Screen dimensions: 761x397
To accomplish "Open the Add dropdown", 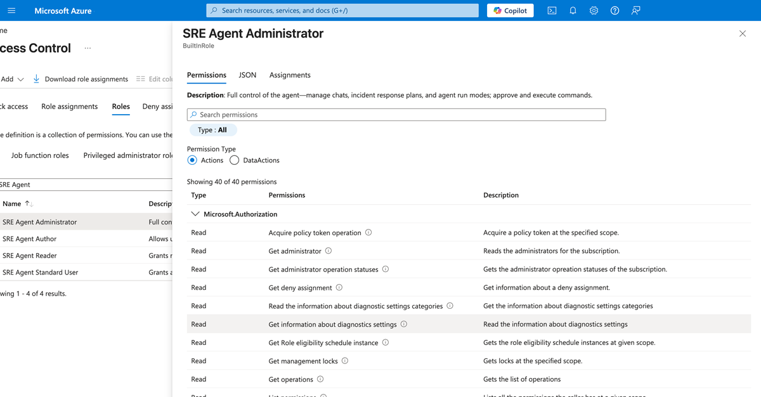I will coord(12,79).
